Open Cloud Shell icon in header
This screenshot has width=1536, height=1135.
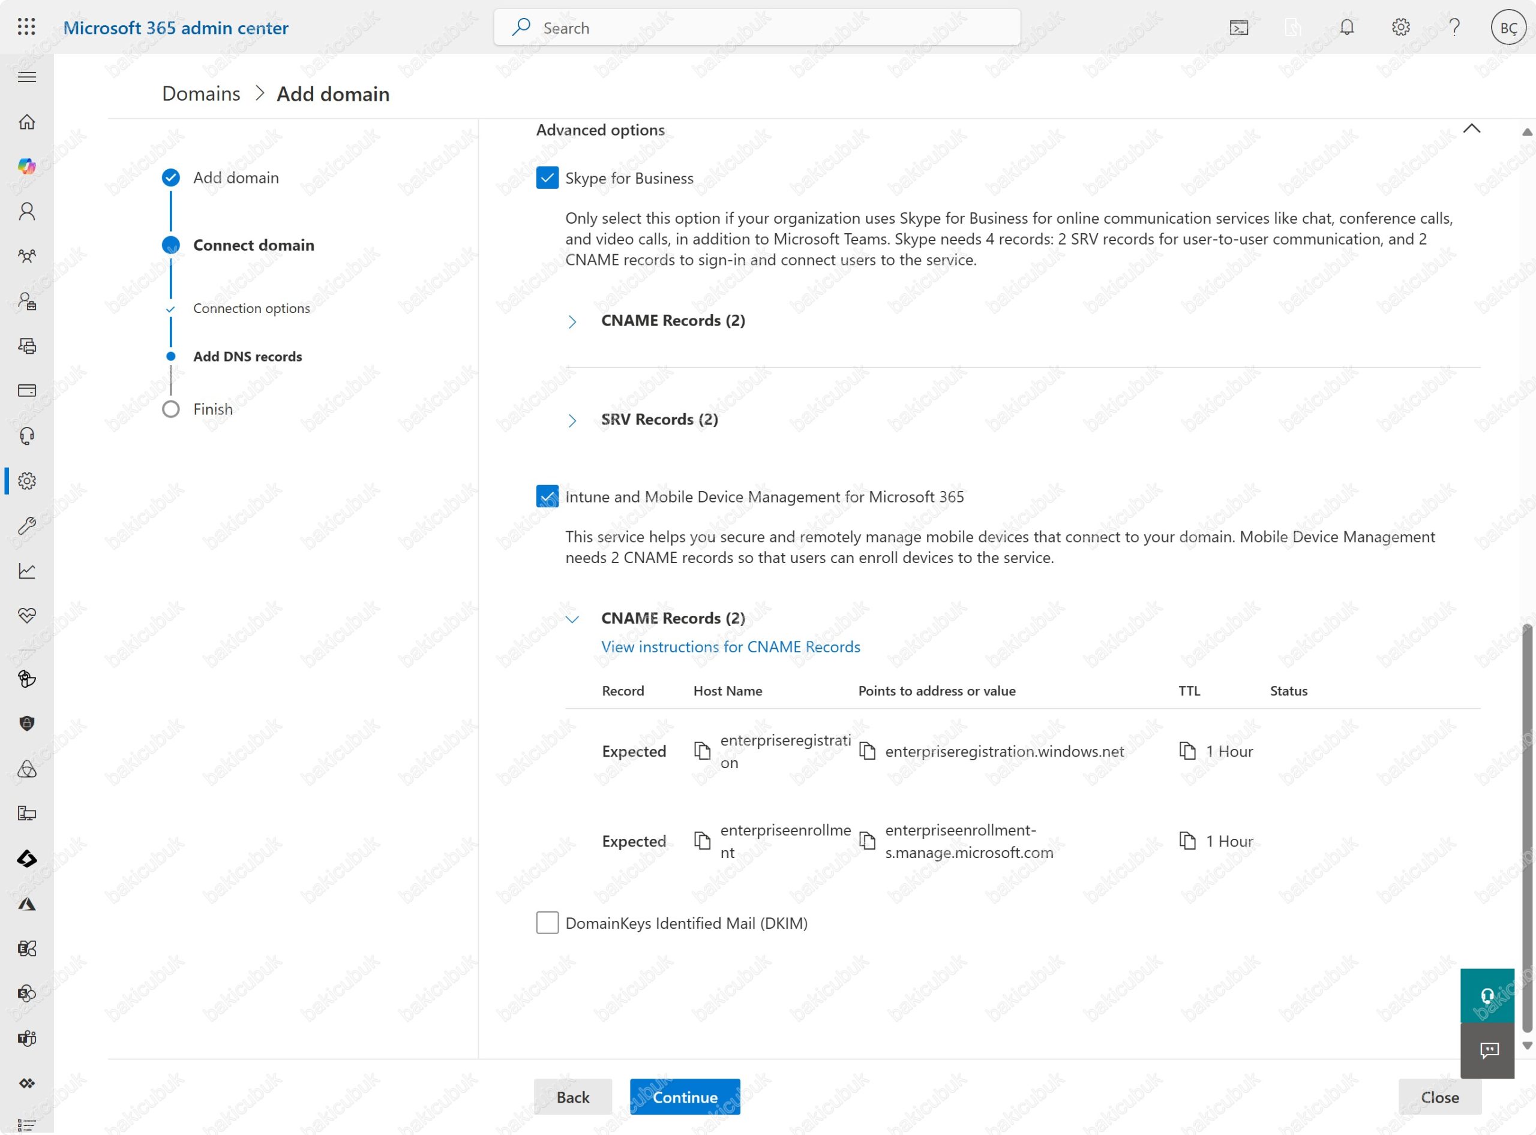pos(1238,28)
